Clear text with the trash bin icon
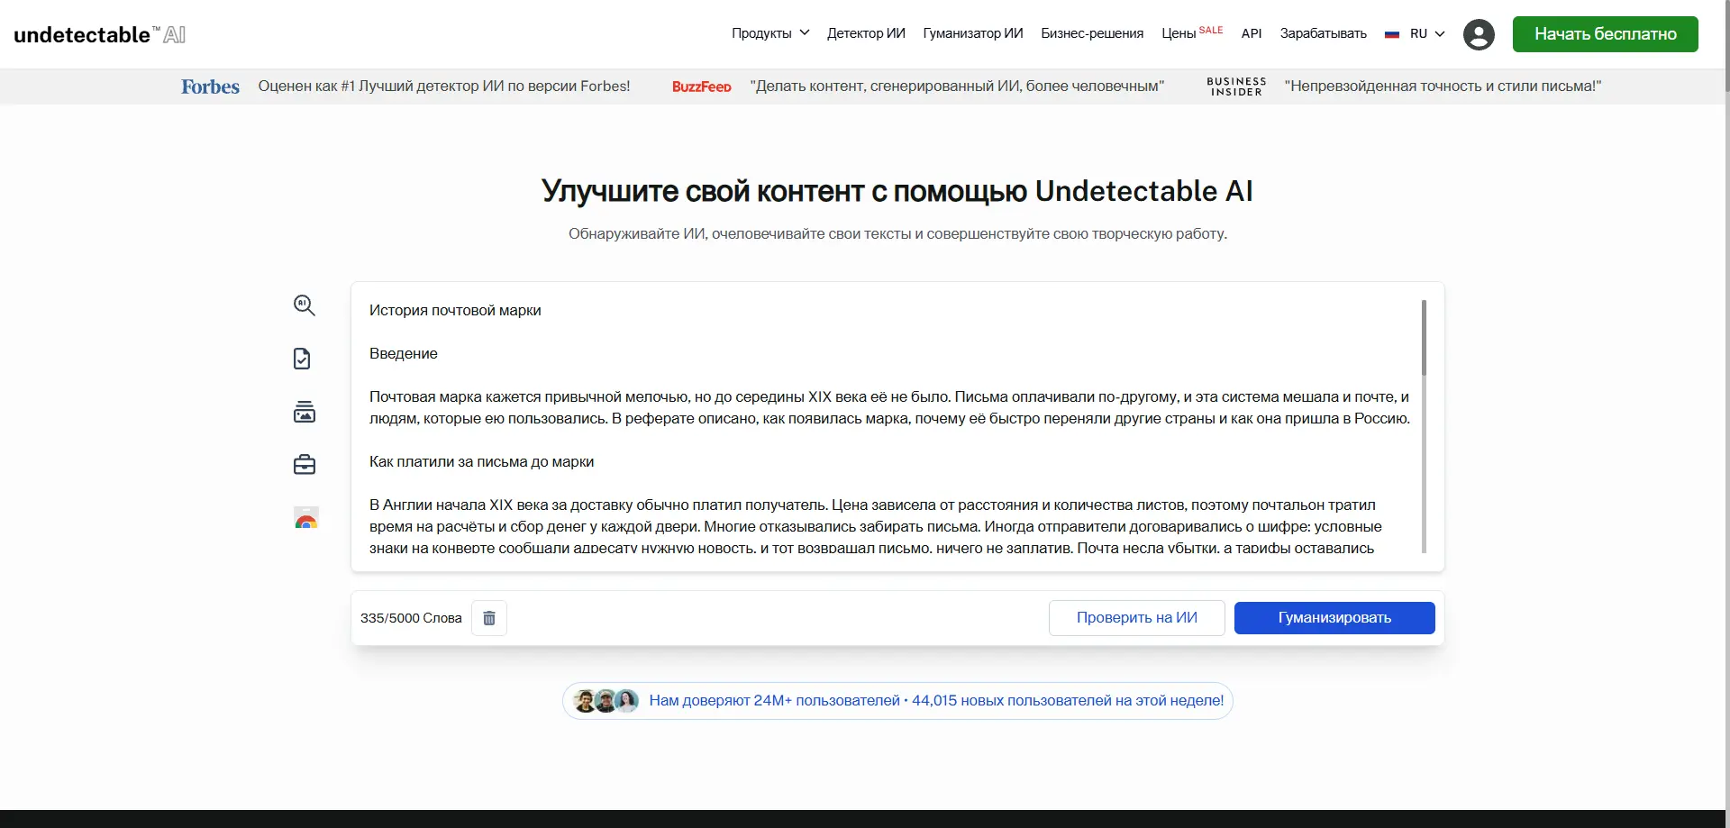Screen dimensions: 1730x828 pyautogui.click(x=489, y=618)
